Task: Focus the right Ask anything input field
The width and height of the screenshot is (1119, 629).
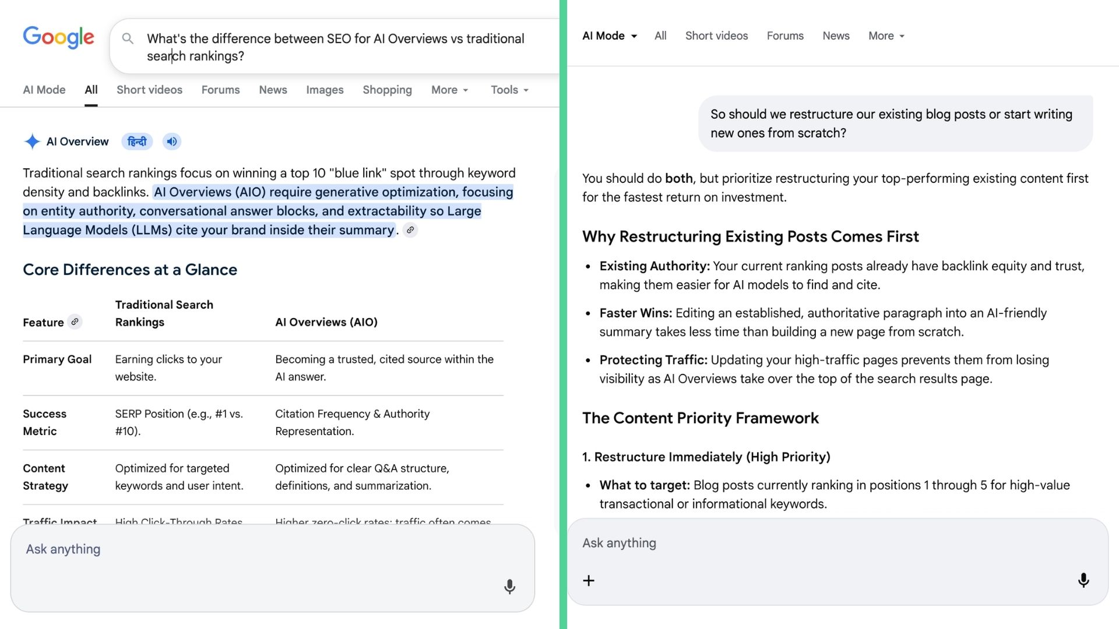Action: 838,561
